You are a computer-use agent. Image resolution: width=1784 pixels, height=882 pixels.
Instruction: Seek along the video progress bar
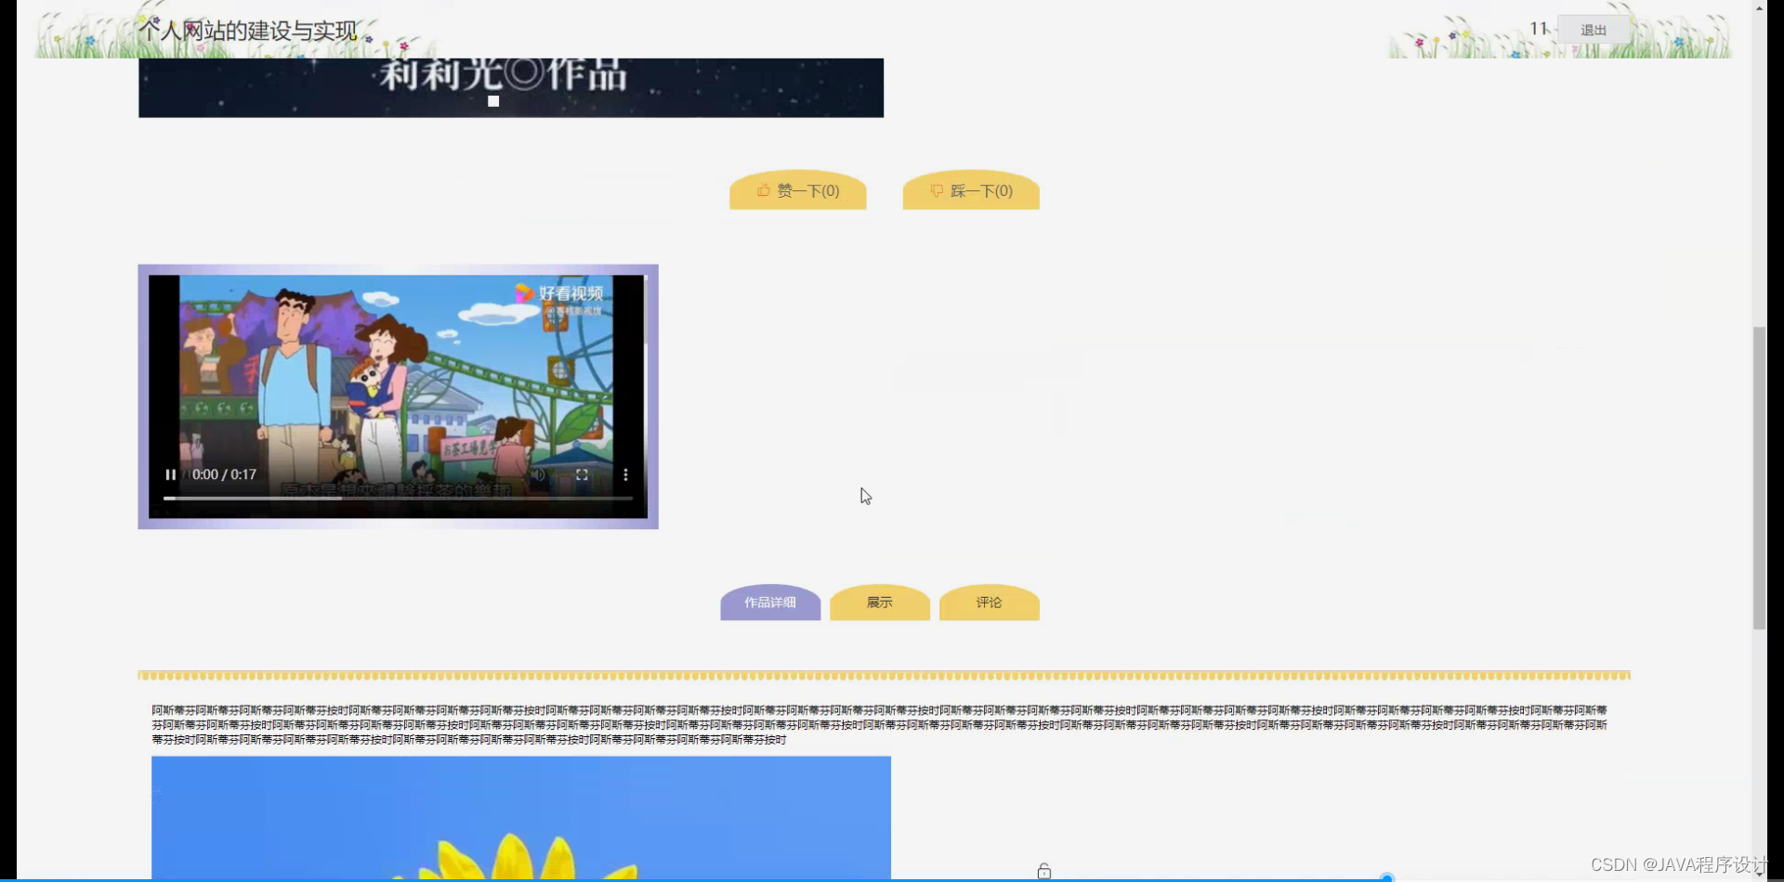pyautogui.click(x=399, y=499)
